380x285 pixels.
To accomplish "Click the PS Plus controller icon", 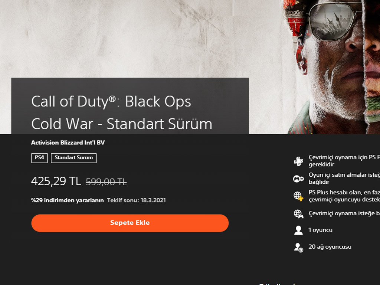I will (298, 161).
